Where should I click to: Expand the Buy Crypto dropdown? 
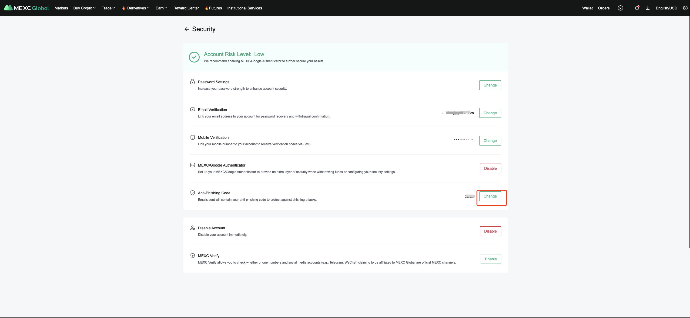pos(84,8)
